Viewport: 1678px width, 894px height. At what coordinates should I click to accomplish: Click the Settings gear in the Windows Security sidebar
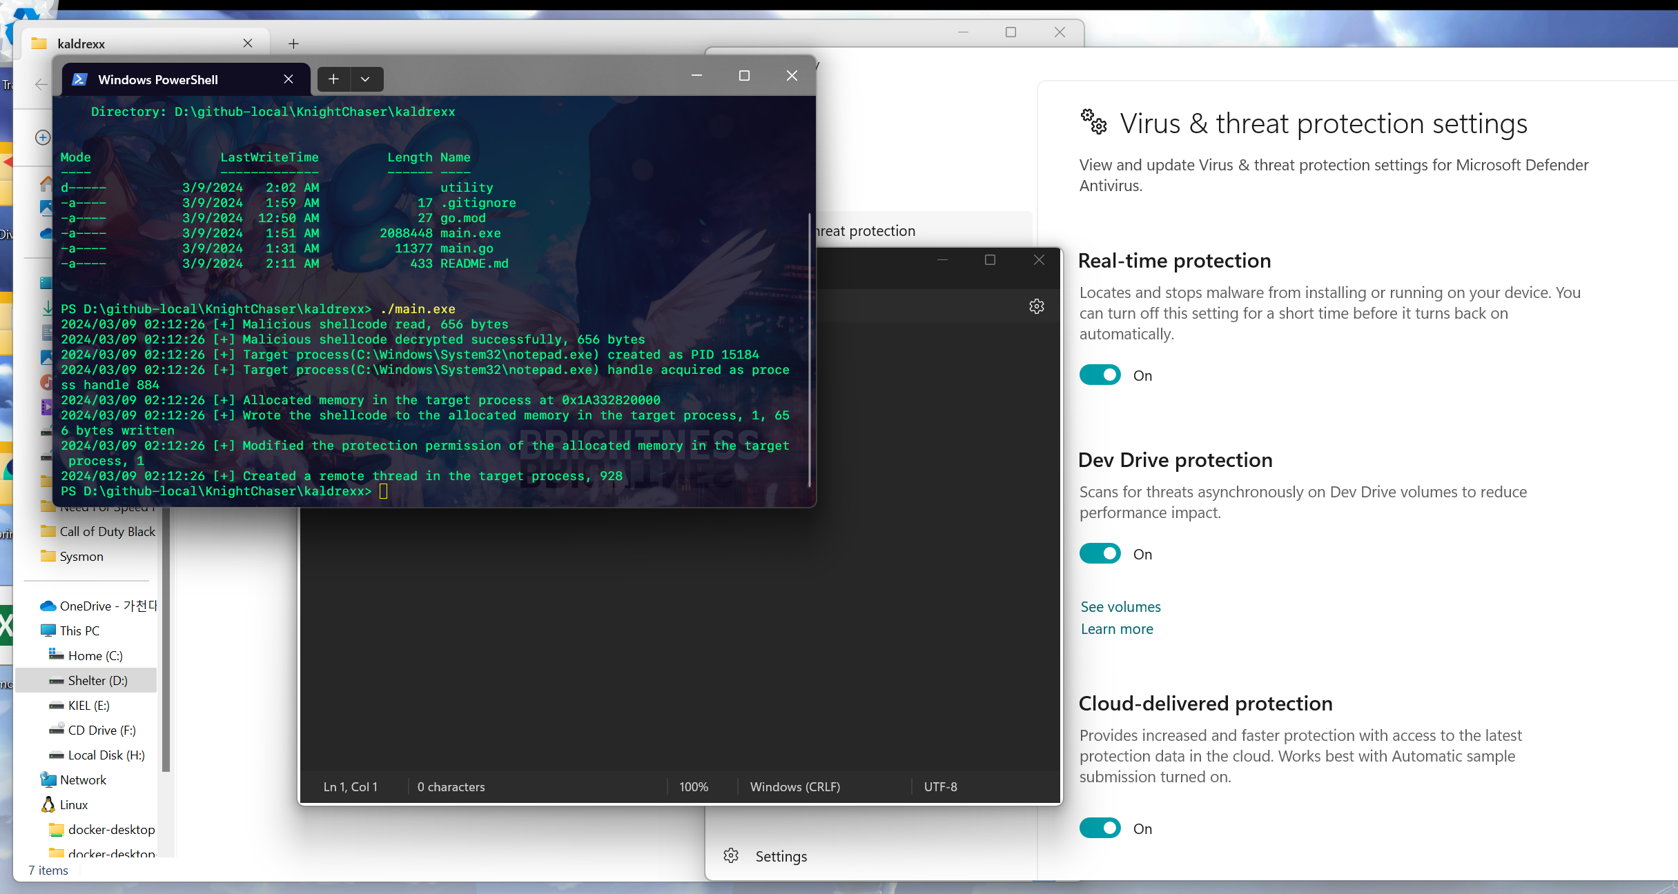pyautogui.click(x=731, y=856)
